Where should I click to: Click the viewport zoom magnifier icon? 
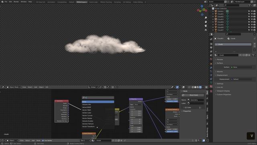[206, 18]
